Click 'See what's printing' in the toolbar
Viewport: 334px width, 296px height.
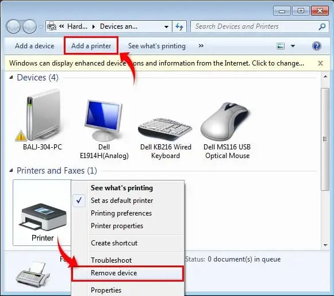[x=157, y=46]
